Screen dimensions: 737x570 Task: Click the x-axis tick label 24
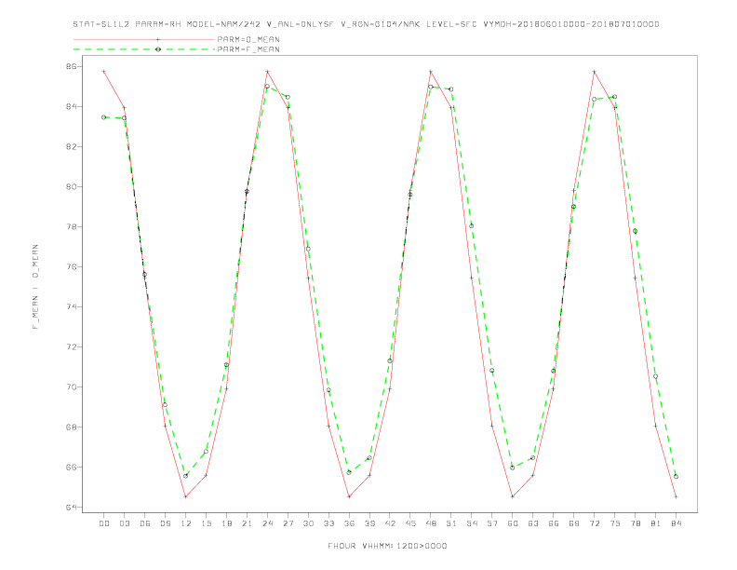267,523
